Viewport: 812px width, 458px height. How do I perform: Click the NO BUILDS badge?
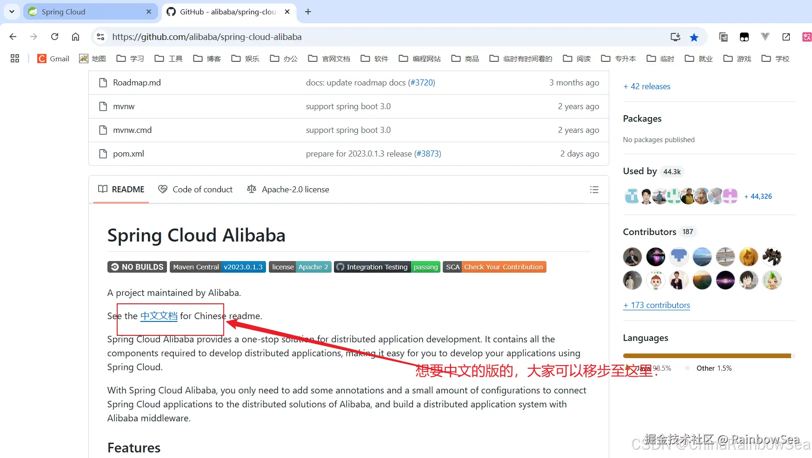pos(137,267)
